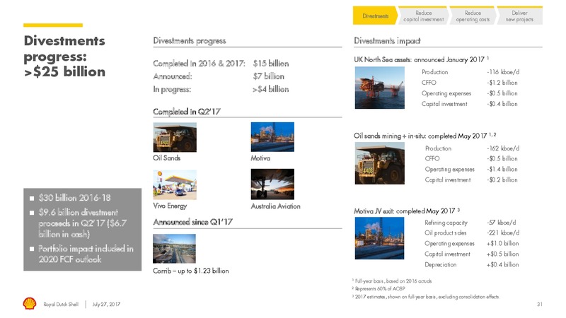Click the 'Australia Aviation' caption
Viewport: 566px width, 318px height.
point(275,206)
